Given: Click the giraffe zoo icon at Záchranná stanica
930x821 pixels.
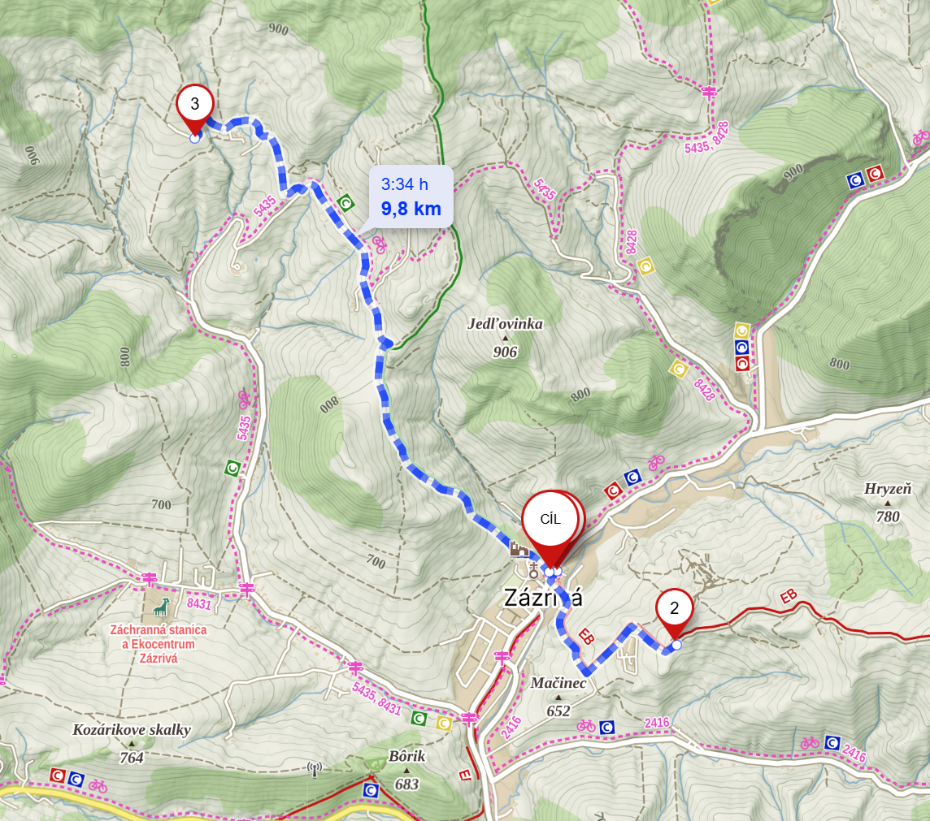Looking at the screenshot, I should tap(161, 607).
